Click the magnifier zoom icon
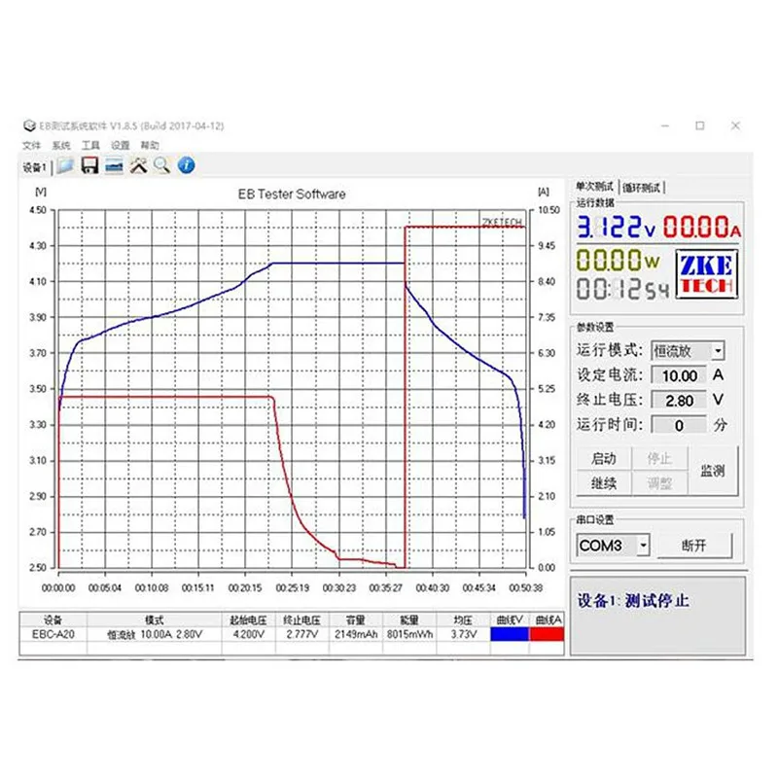This screenshot has width=778, height=778. click(161, 165)
